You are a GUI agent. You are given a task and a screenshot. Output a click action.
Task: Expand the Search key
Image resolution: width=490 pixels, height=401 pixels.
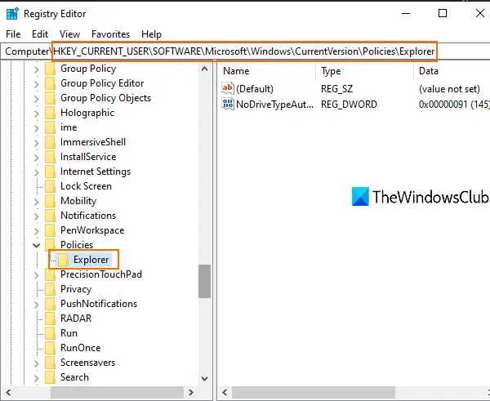(36, 377)
